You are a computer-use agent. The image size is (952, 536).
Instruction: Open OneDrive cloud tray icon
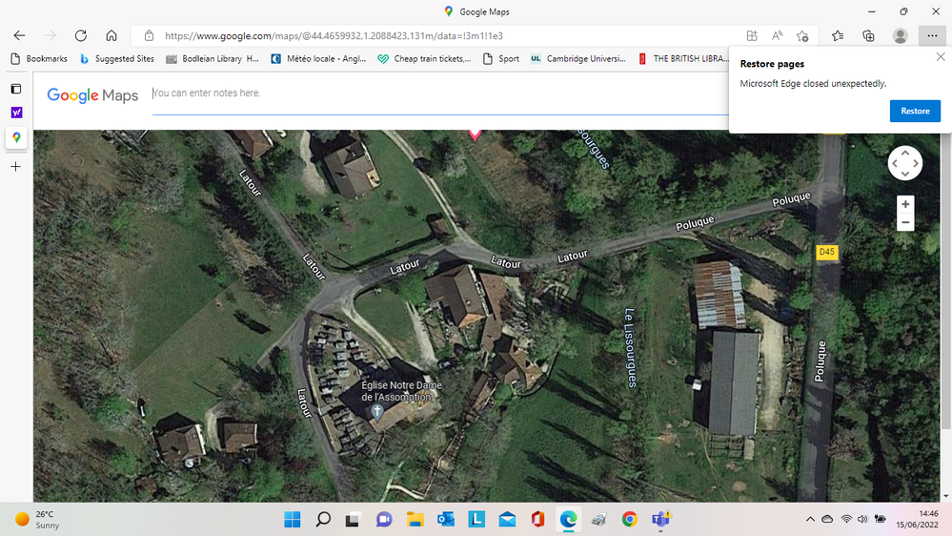tap(827, 519)
